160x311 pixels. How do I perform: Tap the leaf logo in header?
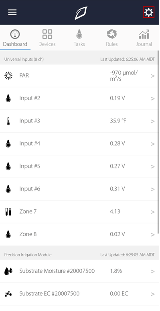[x=81, y=13]
